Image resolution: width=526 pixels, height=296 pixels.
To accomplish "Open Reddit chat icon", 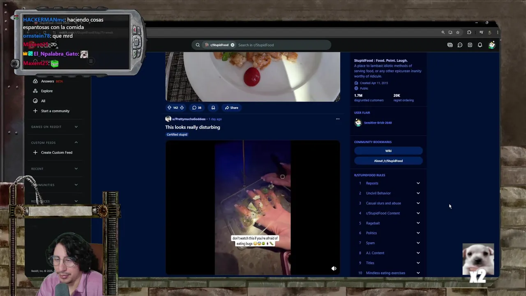I will pos(460,45).
